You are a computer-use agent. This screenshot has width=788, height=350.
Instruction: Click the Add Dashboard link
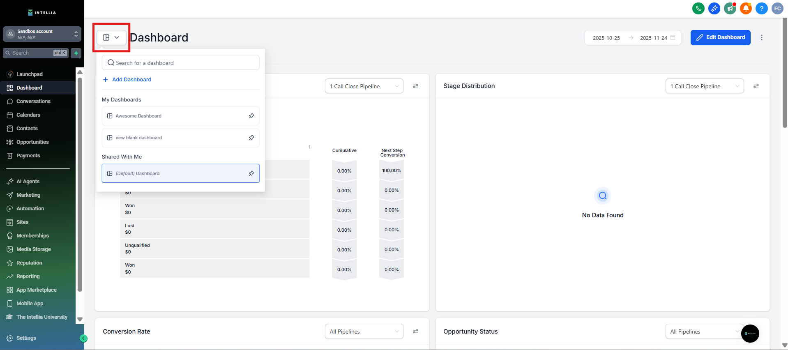pyautogui.click(x=131, y=80)
